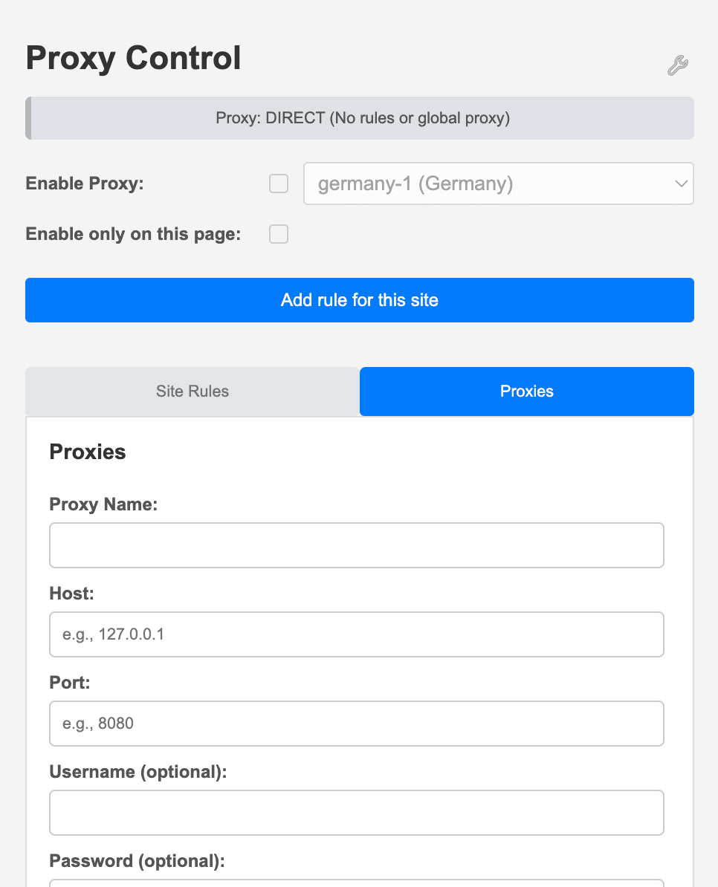Click the Proxies section header
718x887 pixels.
pos(87,452)
